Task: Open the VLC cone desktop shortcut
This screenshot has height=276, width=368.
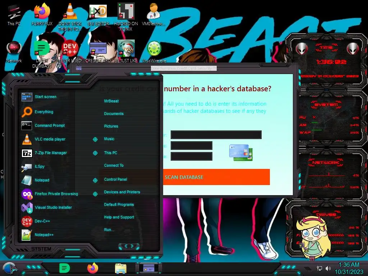Action: click(x=70, y=17)
